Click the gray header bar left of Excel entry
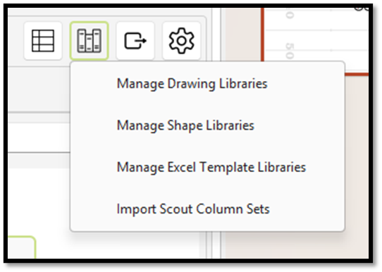382x272 pixels. pyautogui.click(x=39, y=161)
